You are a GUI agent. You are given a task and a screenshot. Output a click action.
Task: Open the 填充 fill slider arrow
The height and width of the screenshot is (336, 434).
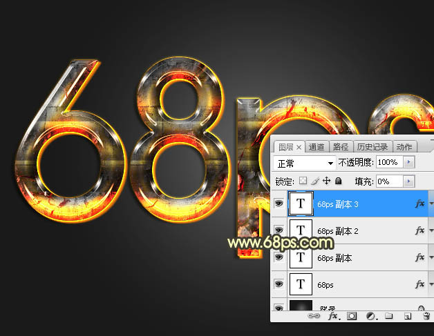tap(409, 181)
